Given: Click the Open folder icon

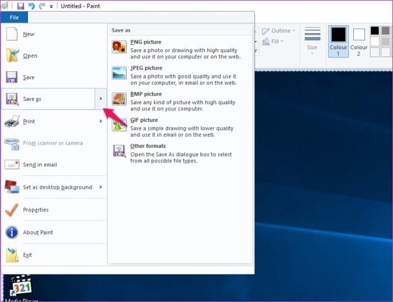Looking at the screenshot, I should coord(12,55).
